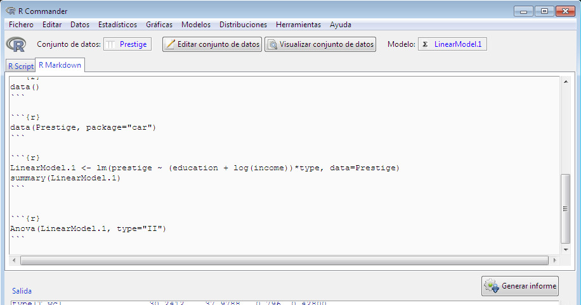Open the Datos menu
The image size is (581, 305).
click(80, 25)
